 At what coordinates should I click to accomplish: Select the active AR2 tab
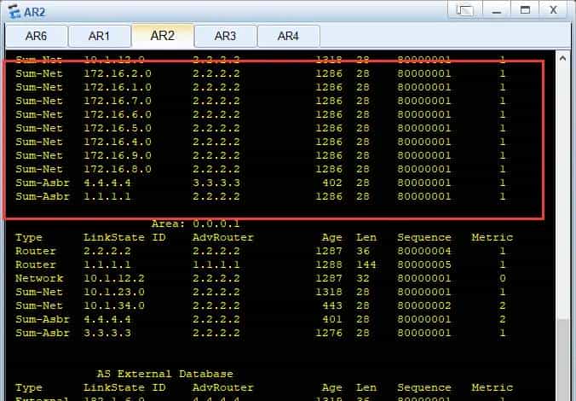point(162,35)
